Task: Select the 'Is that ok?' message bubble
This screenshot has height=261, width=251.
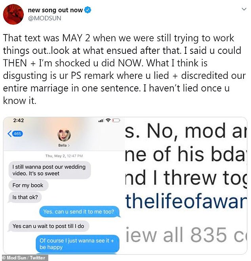Action: tap(25, 197)
